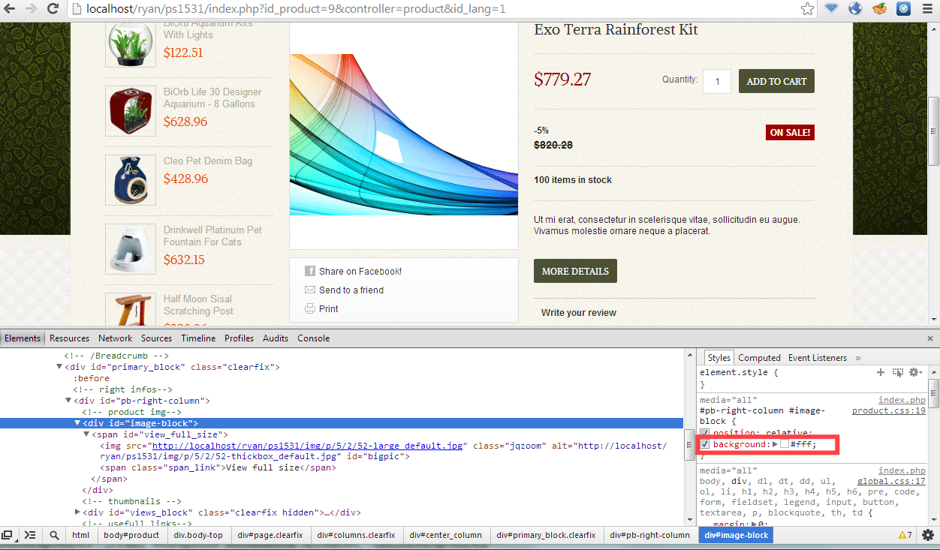Open the Styles pane gear menu
This screenshot has width=940, height=550.
coord(915,372)
